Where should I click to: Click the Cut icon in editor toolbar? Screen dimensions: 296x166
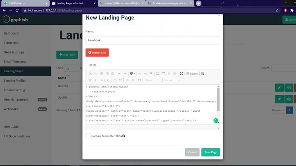click(x=90, y=74)
